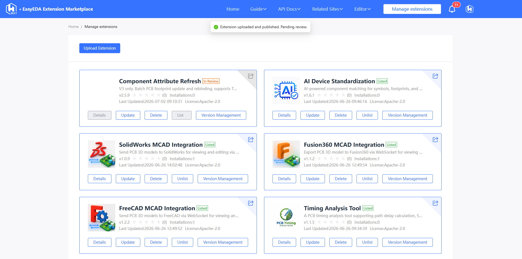522x259 pixels.
Task: Click the star rating on Fusion360 MCAD Integration
Action: (331, 159)
